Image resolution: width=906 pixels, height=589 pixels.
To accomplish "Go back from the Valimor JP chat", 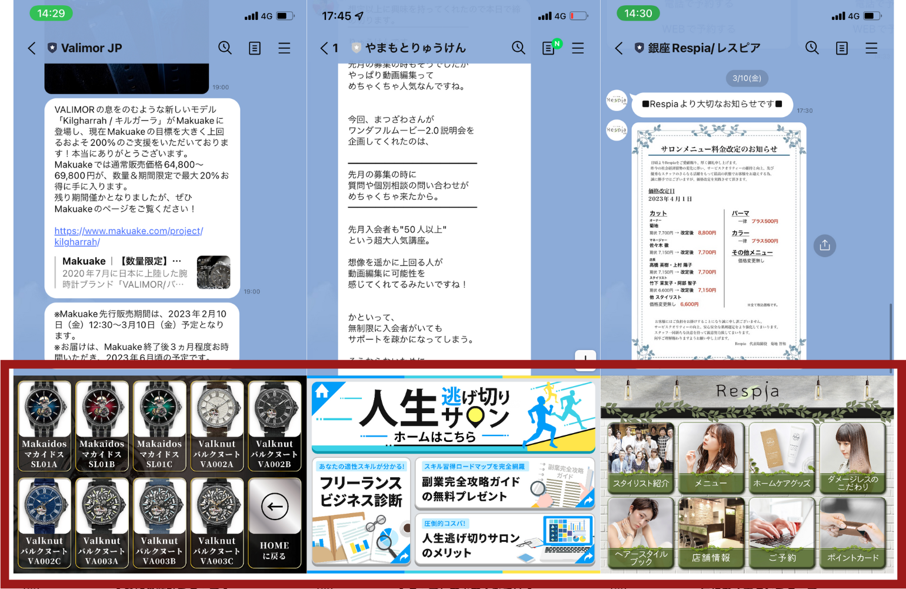I will coord(32,48).
